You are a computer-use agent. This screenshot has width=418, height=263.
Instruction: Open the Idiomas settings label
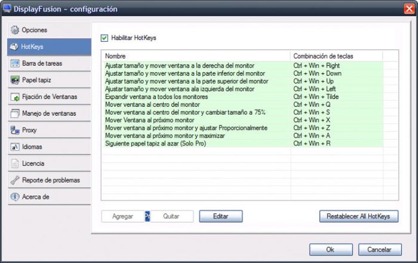tap(32, 147)
